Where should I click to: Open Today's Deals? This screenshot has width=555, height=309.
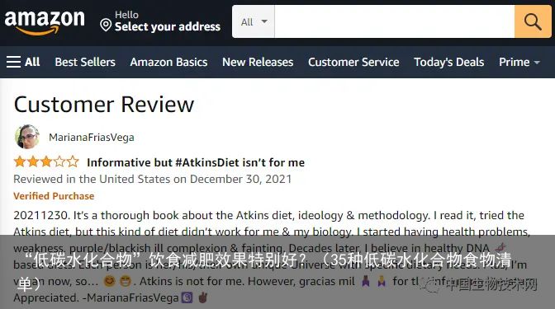[448, 62]
